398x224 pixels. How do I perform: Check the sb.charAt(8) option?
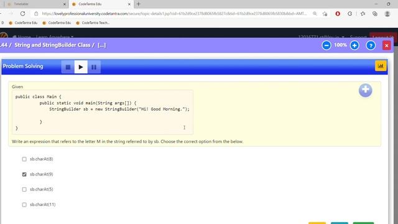pyautogui.click(x=24, y=159)
